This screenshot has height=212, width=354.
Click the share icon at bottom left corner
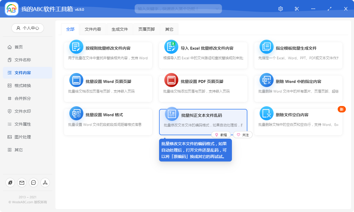pyautogui.click(x=45, y=183)
